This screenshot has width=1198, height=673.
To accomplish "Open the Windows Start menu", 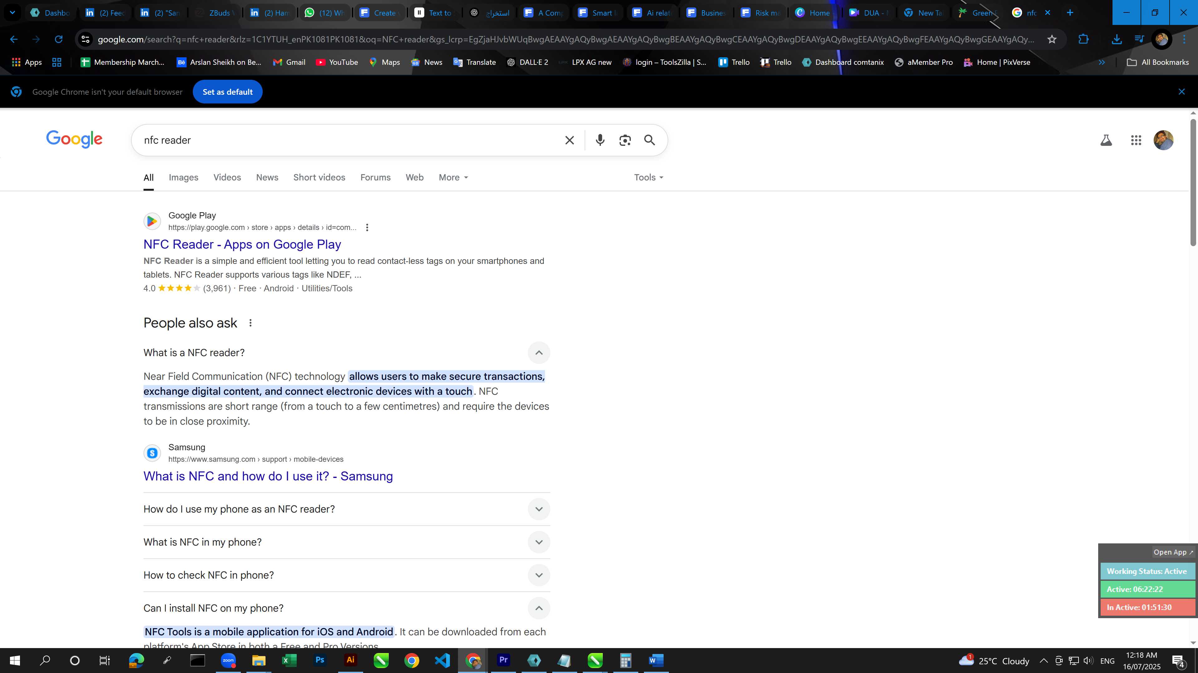I will (x=15, y=660).
